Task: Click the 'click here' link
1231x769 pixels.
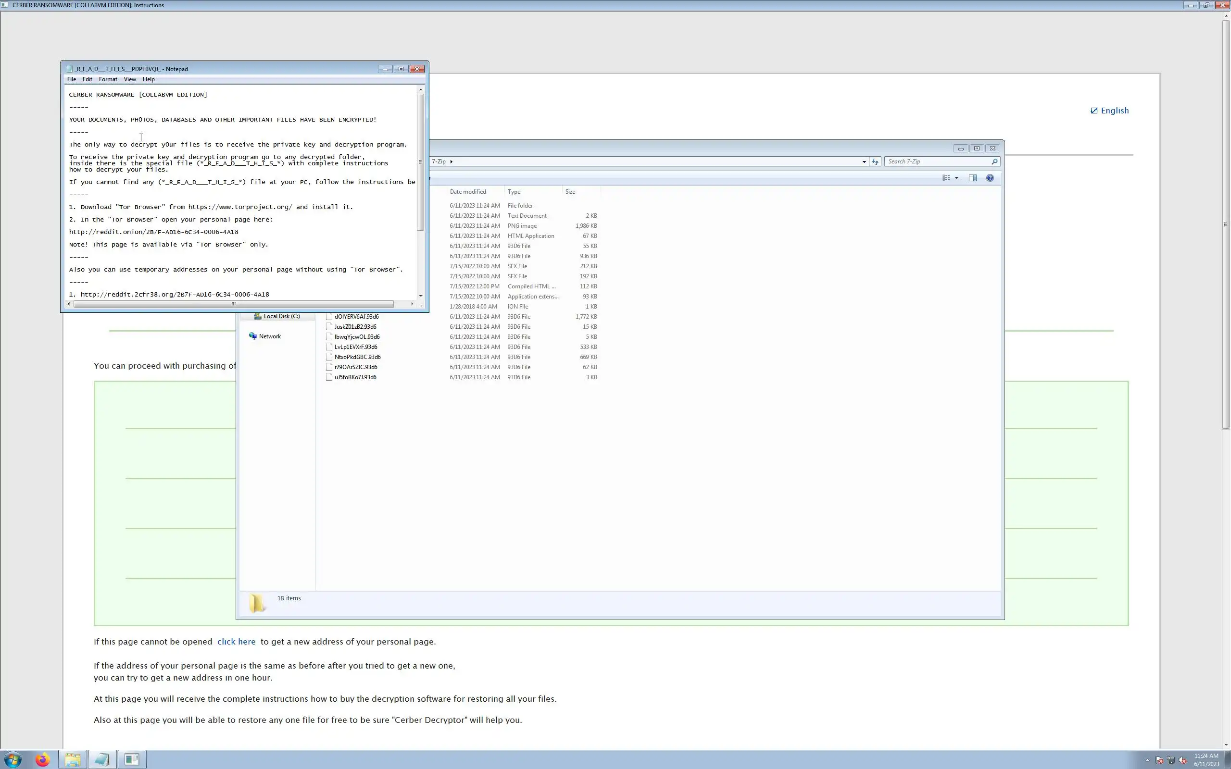Action: coord(236,642)
